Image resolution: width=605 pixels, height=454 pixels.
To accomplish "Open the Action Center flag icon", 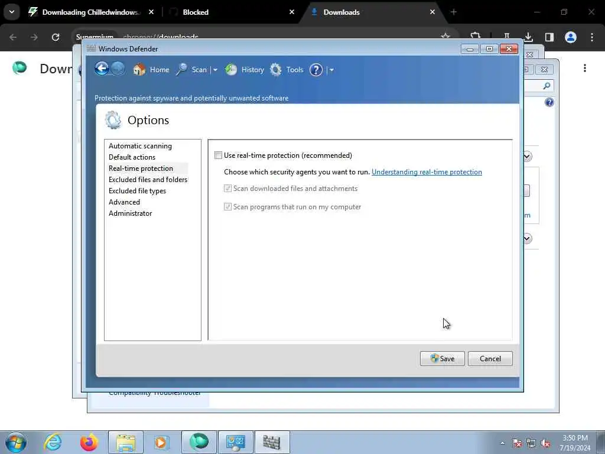I will (x=517, y=443).
